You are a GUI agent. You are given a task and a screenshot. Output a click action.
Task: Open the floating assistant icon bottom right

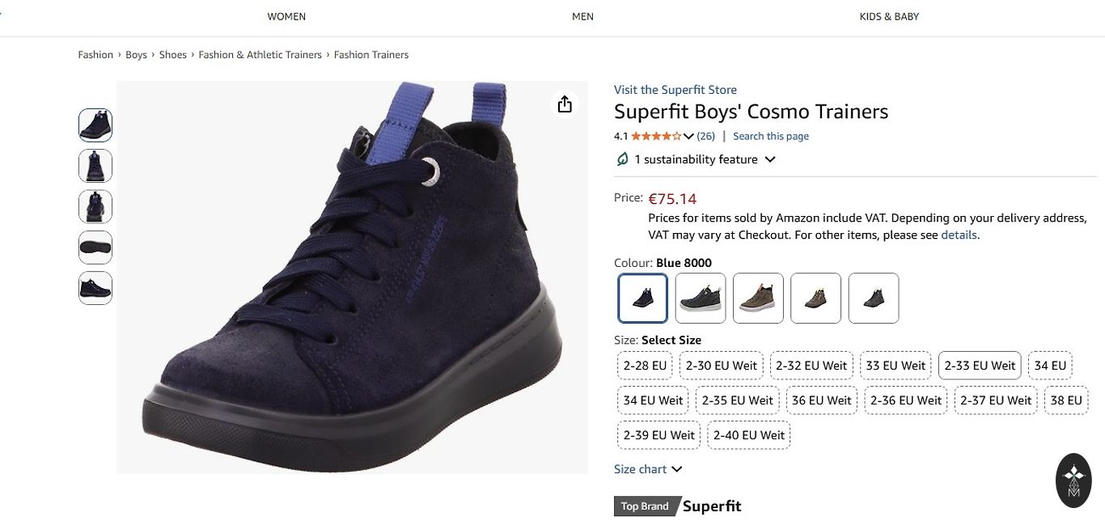[1073, 481]
